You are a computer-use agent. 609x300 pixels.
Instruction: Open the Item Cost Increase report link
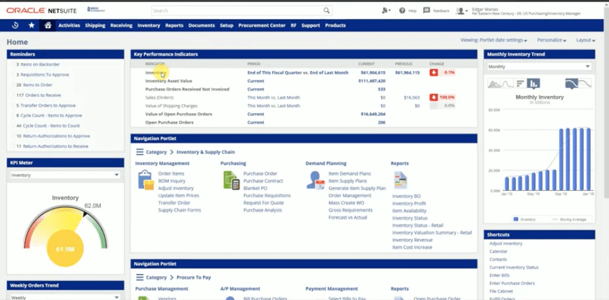[x=412, y=247]
